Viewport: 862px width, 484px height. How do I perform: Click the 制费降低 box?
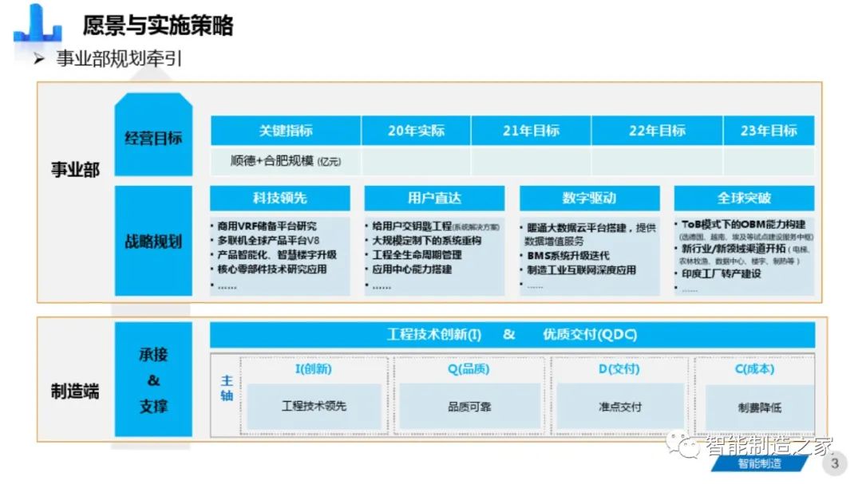759,407
